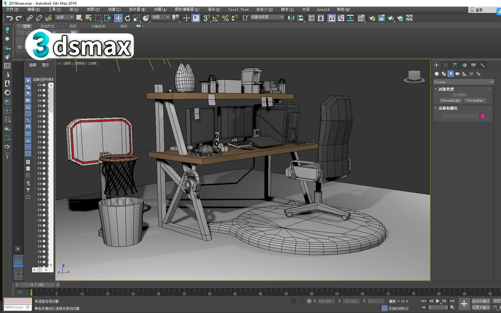Viewport: 501px width, 313px height.
Task: Open the 文件(F) menu
Action: point(12,9)
